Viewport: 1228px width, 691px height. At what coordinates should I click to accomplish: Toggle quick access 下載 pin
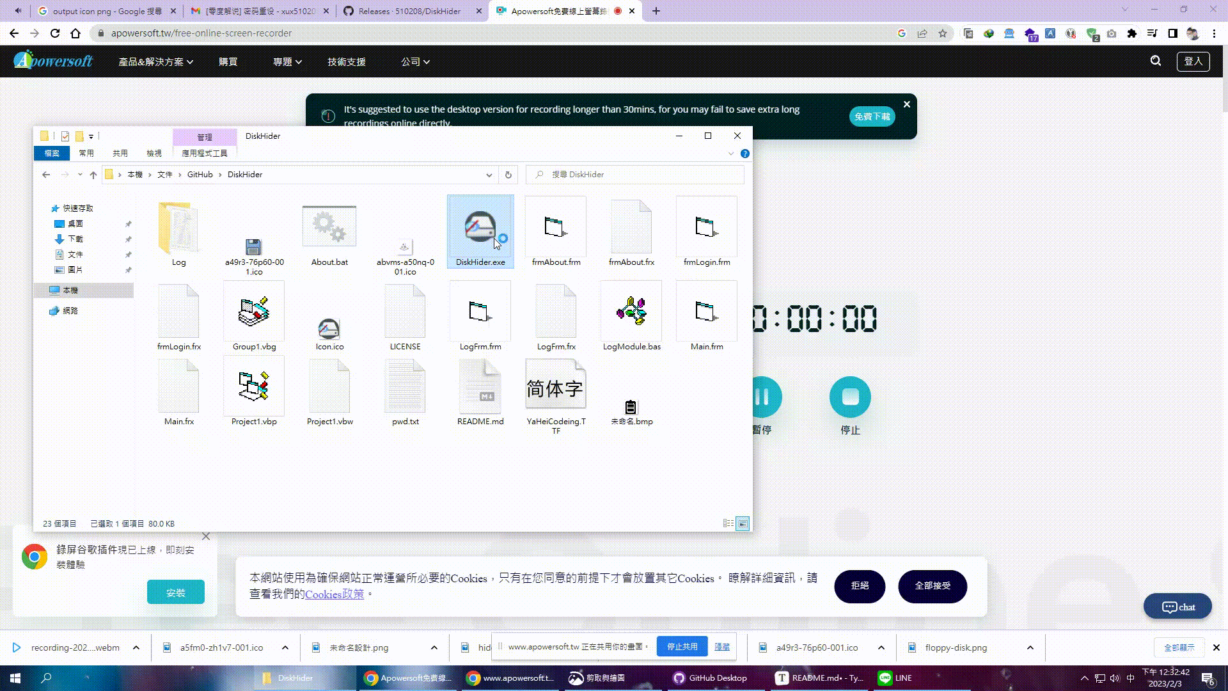click(x=128, y=239)
